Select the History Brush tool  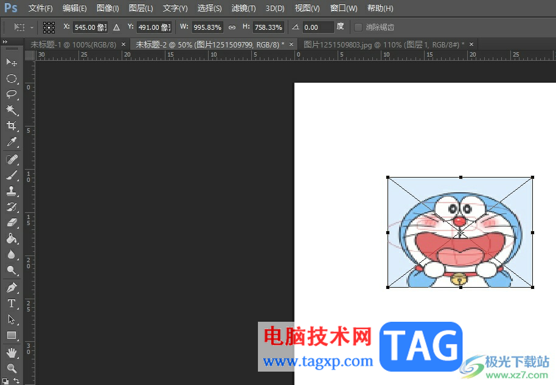coord(12,207)
